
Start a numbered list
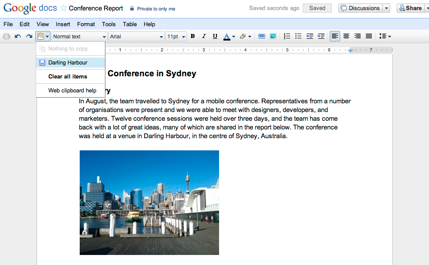coord(287,37)
